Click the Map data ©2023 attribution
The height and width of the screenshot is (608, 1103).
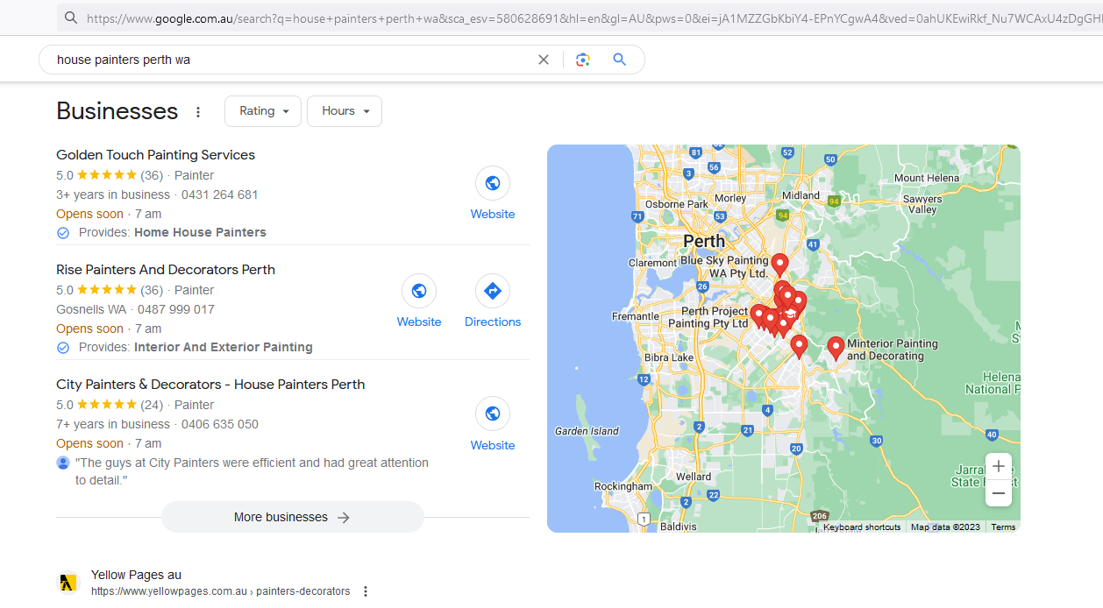(x=945, y=527)
